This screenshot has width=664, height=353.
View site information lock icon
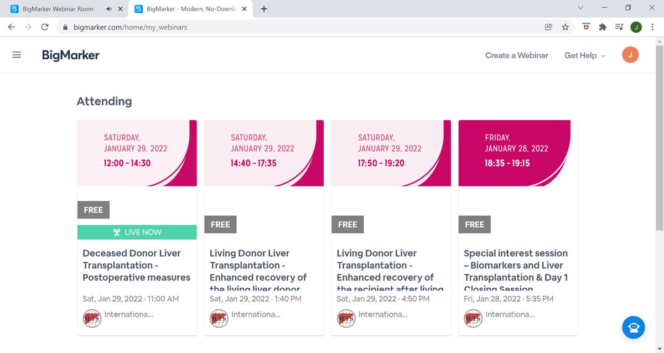tap(65, 27)
